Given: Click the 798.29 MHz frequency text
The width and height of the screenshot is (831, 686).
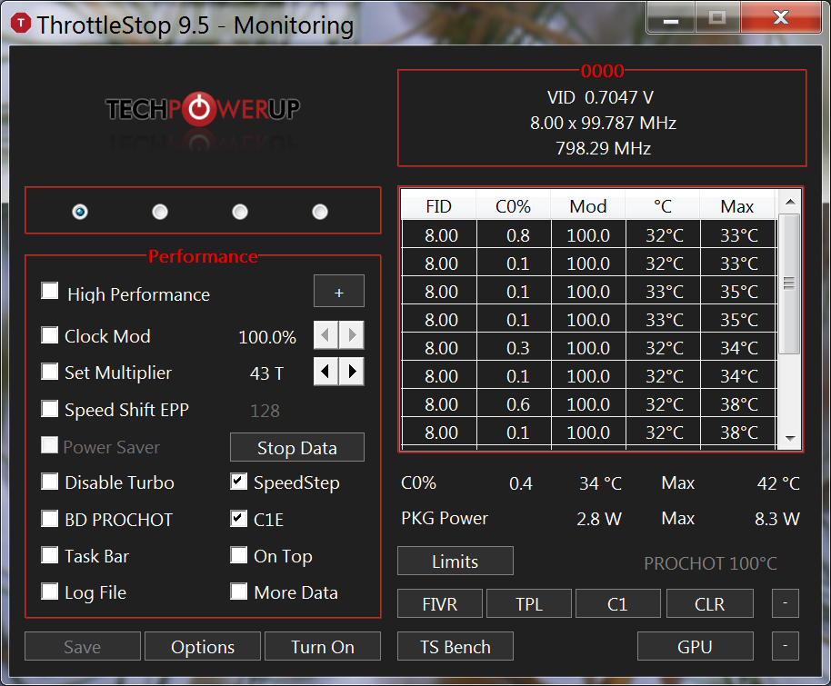Looking at the screenshot, I should [603, 148].
